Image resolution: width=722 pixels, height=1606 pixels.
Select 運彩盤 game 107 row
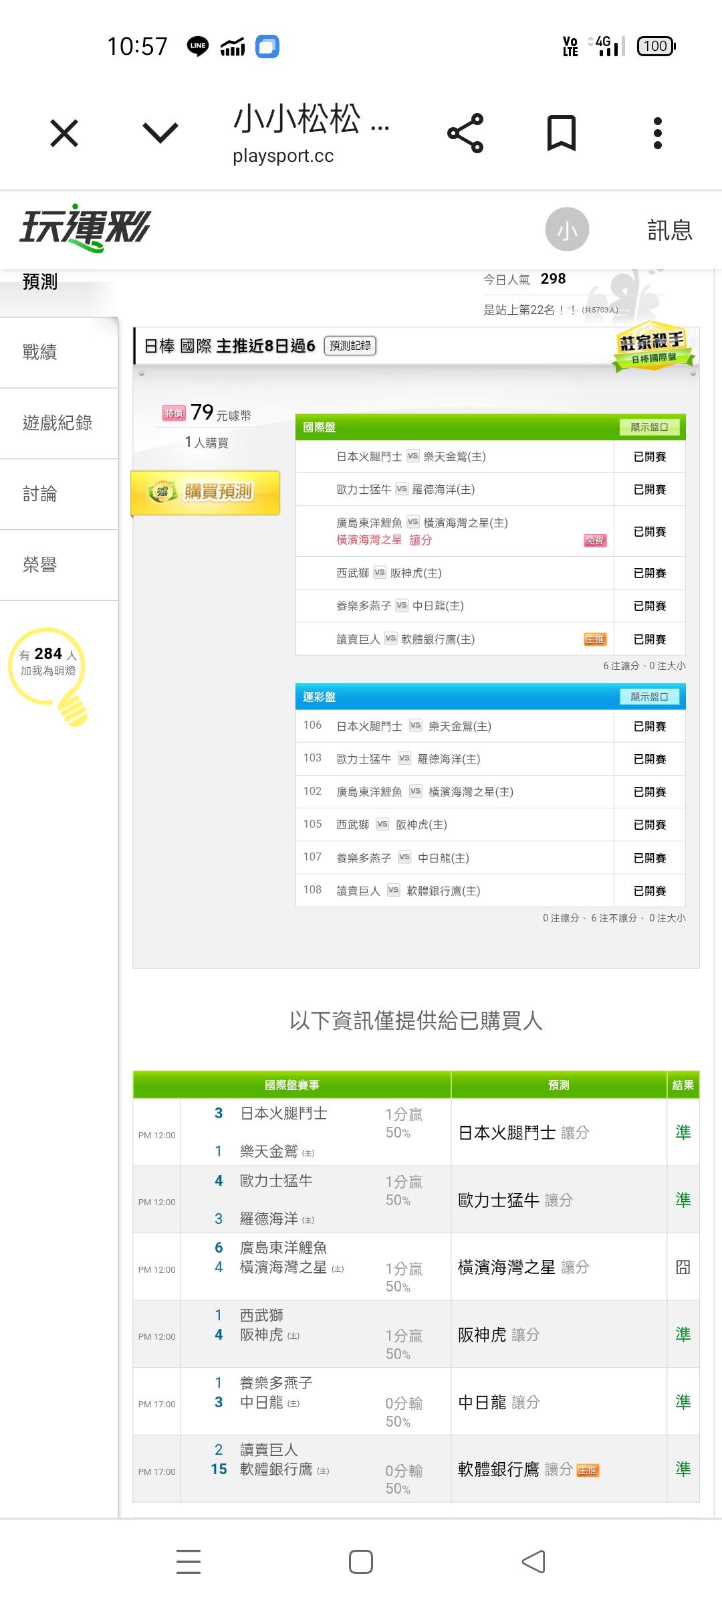(491, 858)
